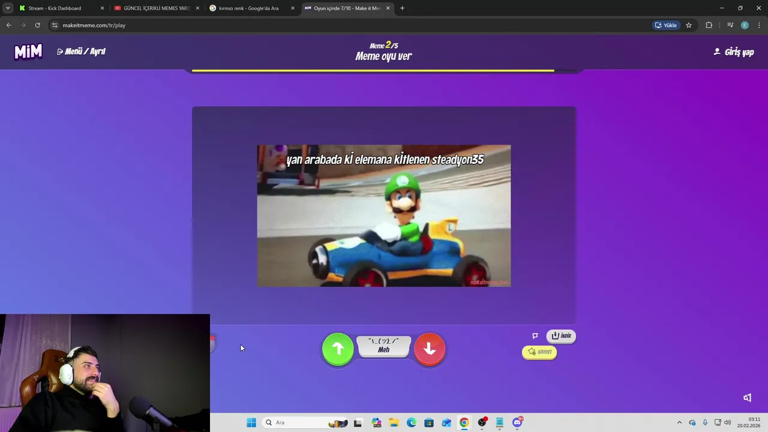This screenshot has height=432, width=768.
Task: Rate the meme as Meh
Action: tap(383, 346)
